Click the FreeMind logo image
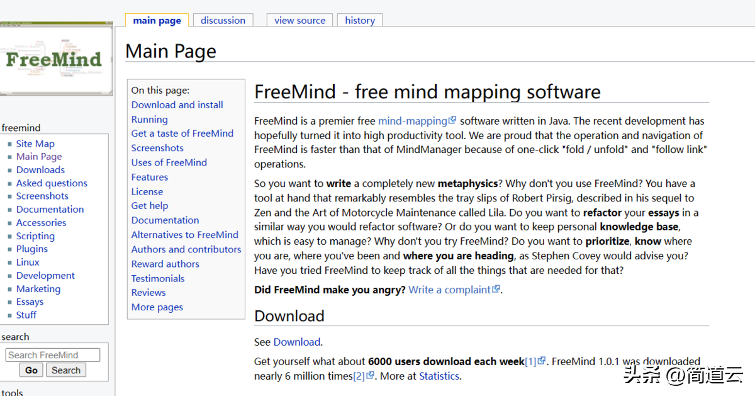This screenshot has width=755, height=396. coord(55,59)
